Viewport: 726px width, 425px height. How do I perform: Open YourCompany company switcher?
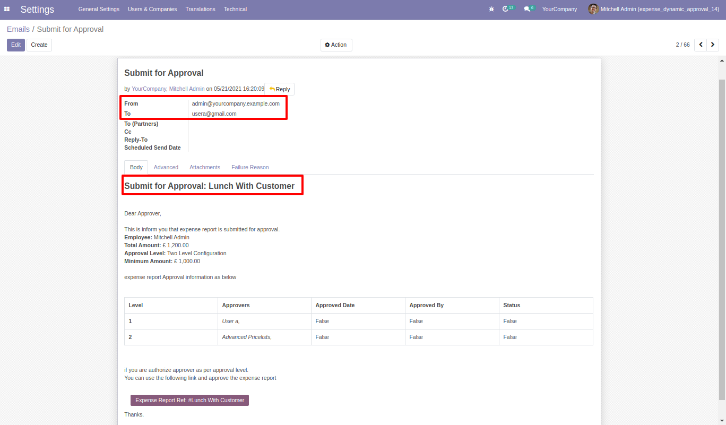coord(559,9)
